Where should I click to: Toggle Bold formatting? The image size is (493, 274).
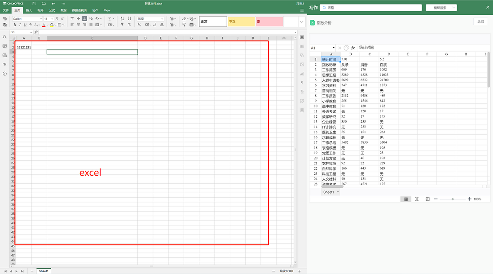click(14, 25)
